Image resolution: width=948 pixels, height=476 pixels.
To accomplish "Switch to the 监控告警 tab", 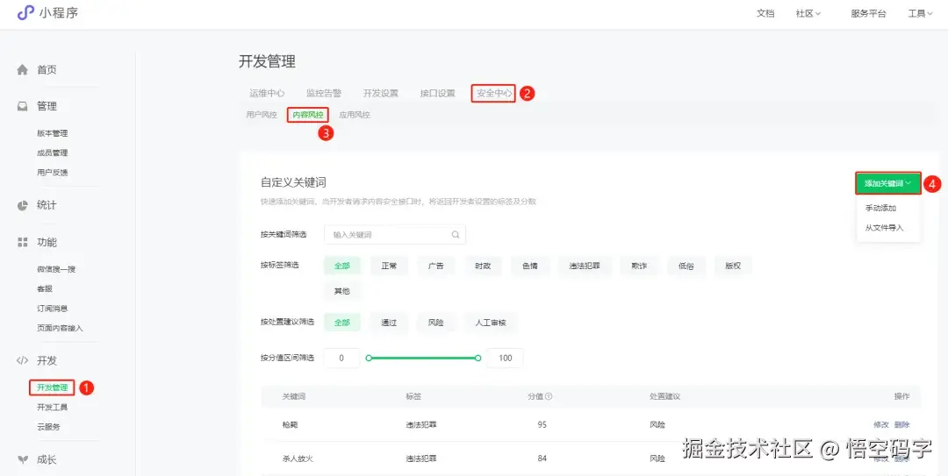I will click(x=323, y=93).
